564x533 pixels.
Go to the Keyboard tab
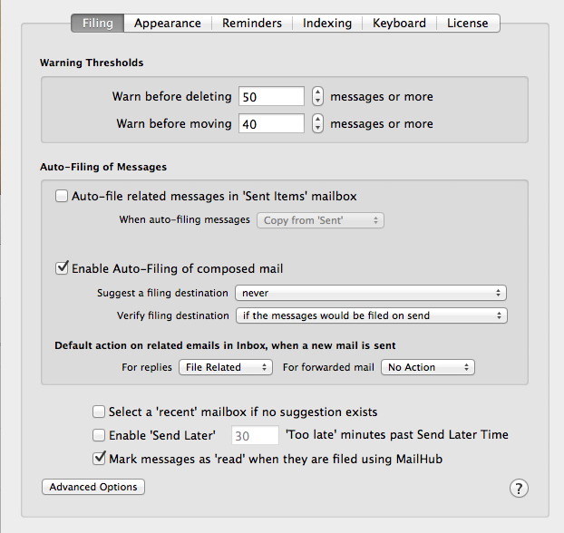coord(399,23)
